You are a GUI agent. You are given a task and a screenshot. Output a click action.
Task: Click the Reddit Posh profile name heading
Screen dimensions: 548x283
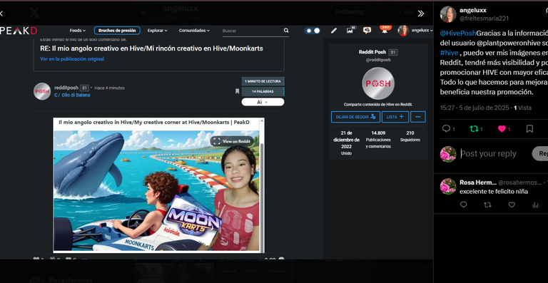372,52
